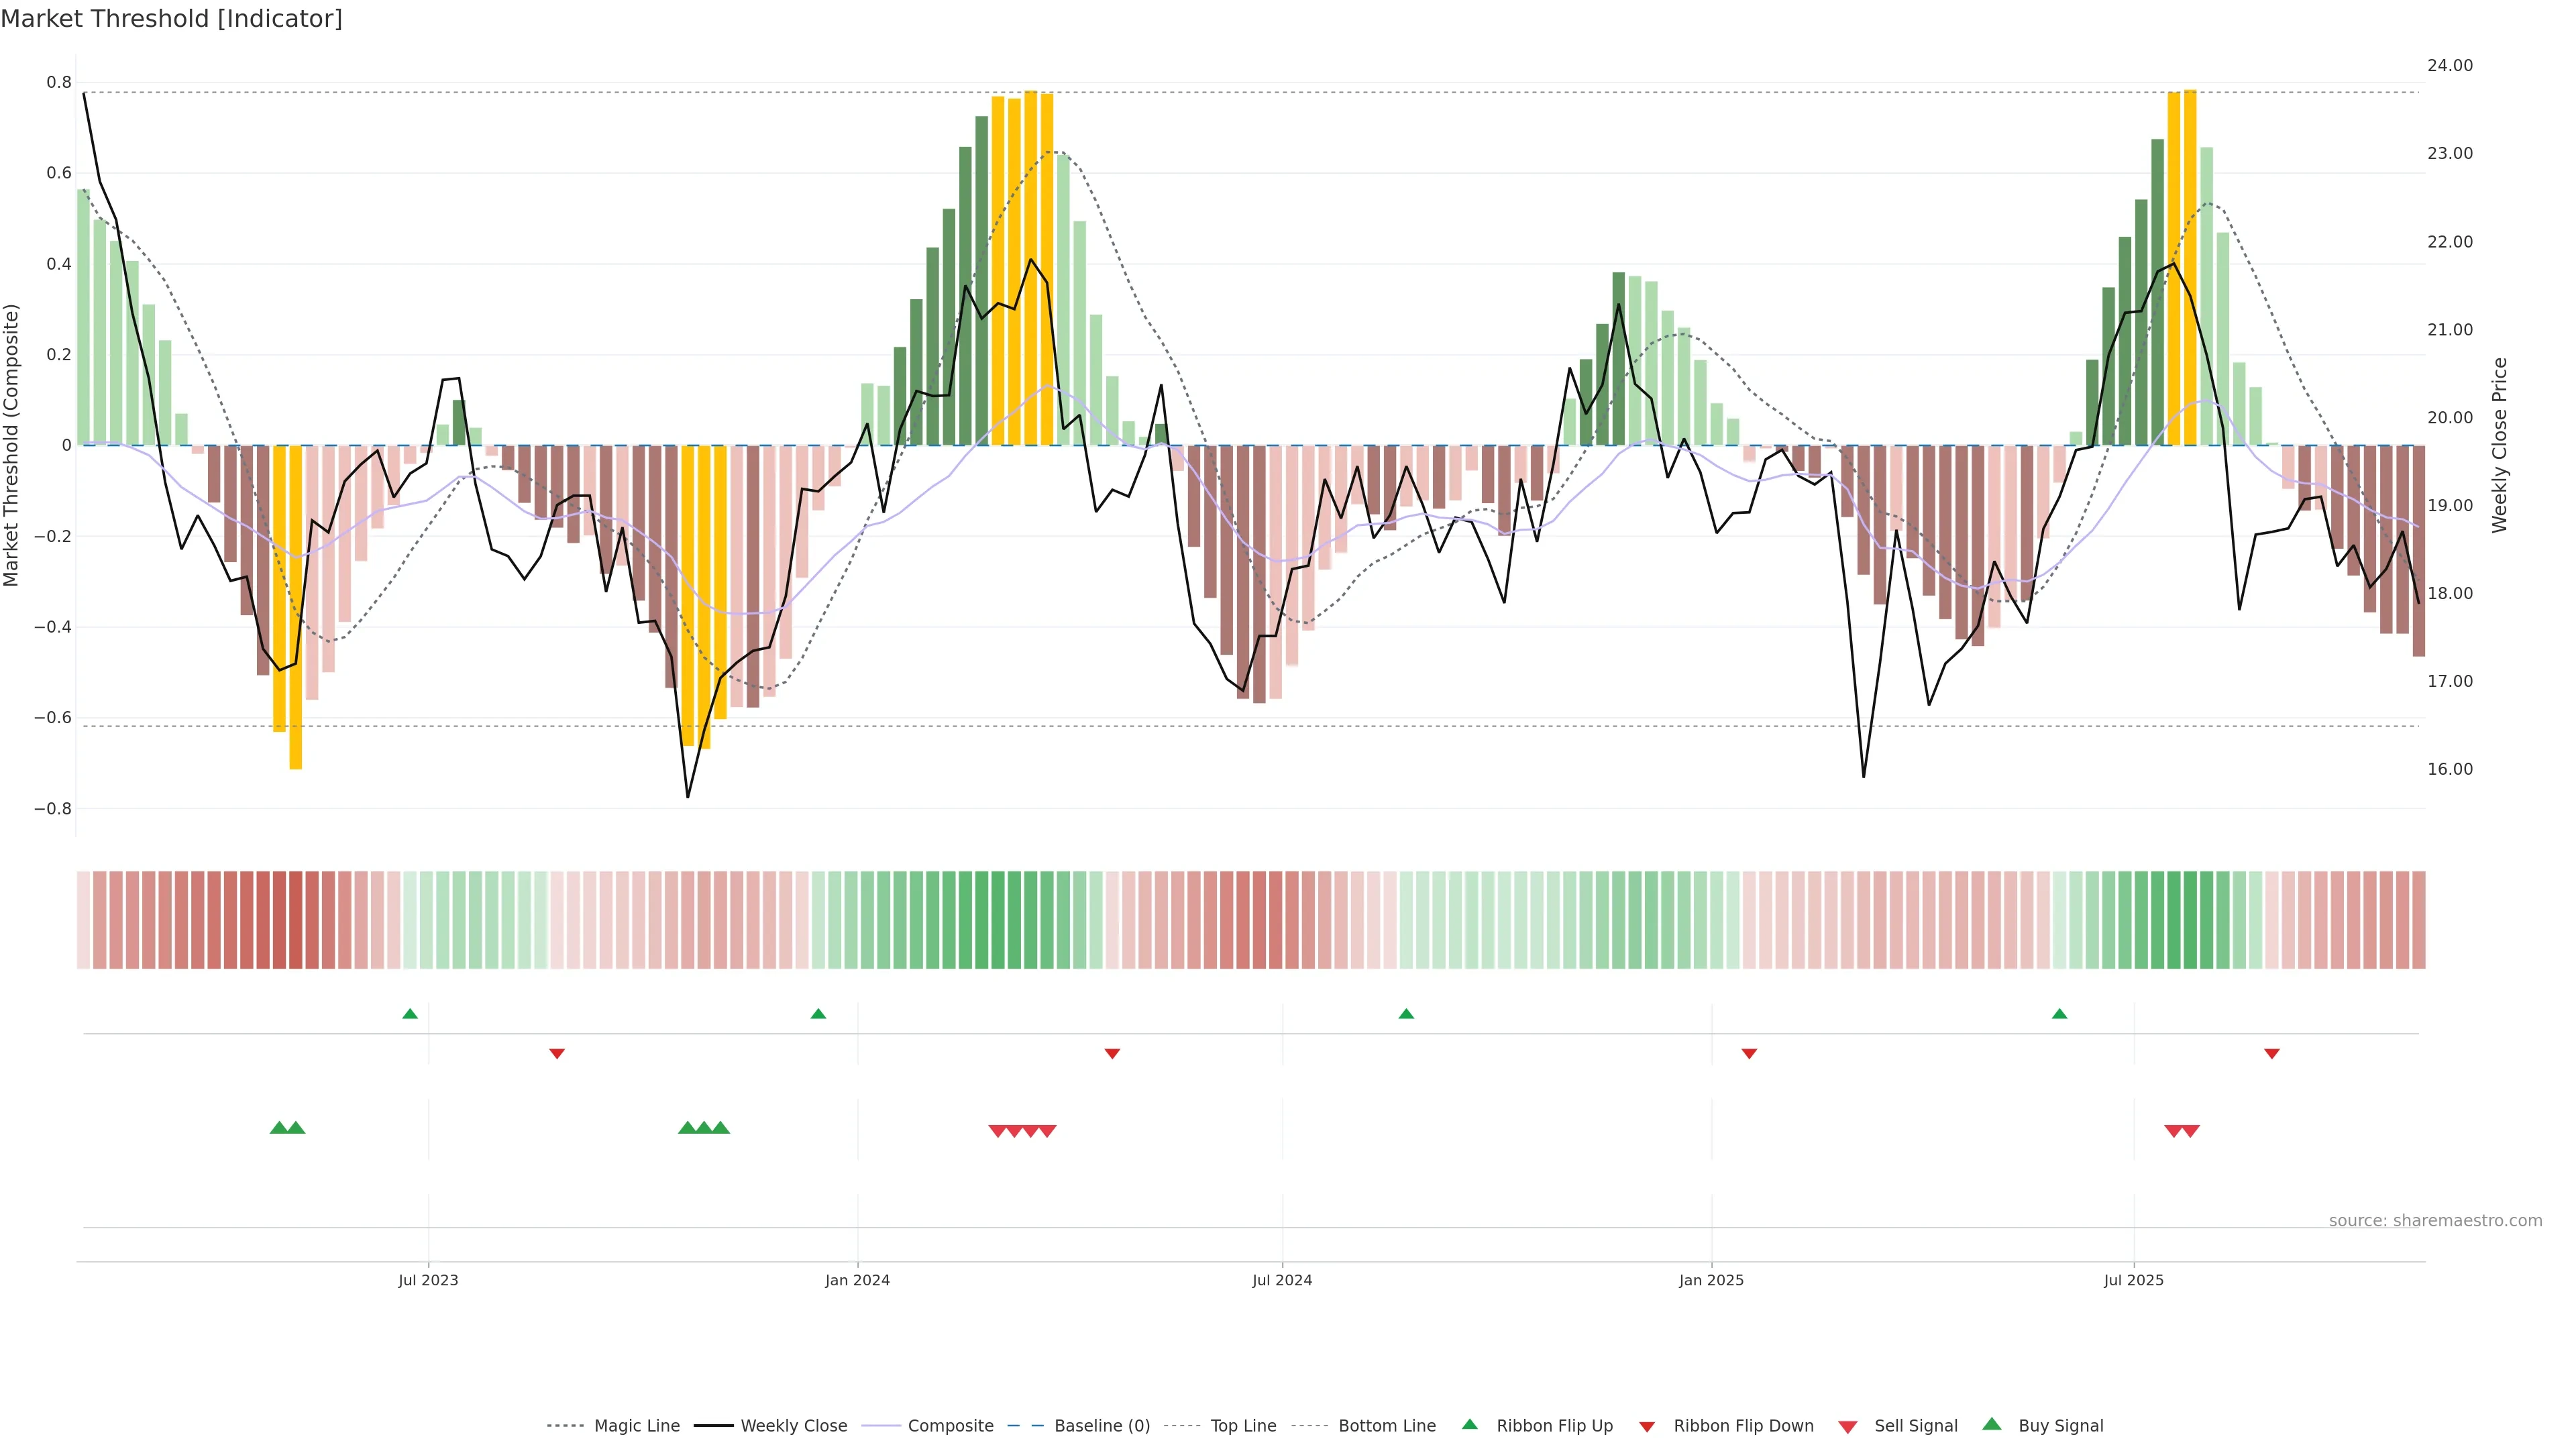Click the rightmost ribbon flip down marker
The image size is (2576, 1449).
click(2271, 1054)
